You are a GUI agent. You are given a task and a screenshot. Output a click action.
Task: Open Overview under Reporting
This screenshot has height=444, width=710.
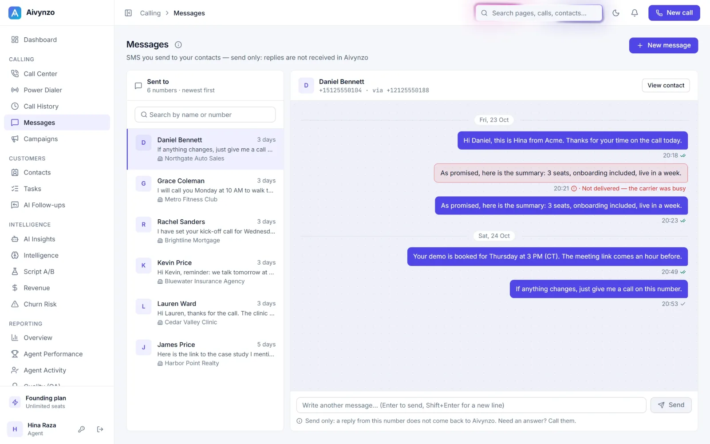tap(57, 337)
